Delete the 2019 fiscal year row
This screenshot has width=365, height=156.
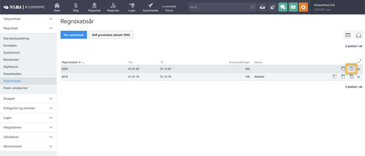tap(359, 77)
